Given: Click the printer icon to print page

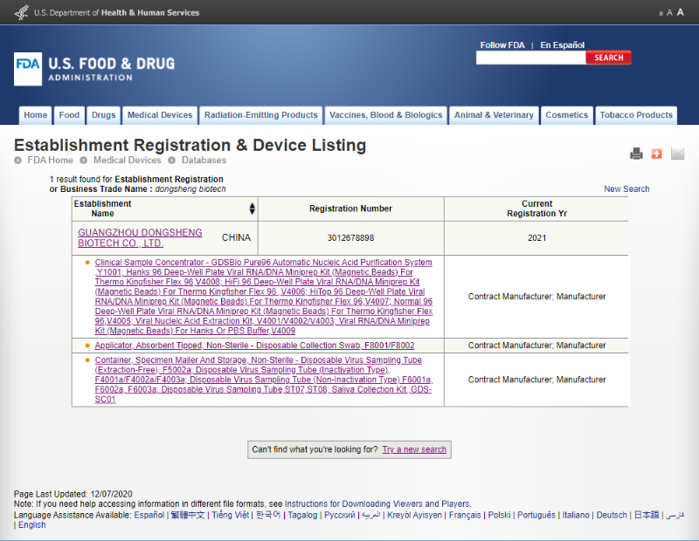Looking at the screenshot, I should click(636, 154).
